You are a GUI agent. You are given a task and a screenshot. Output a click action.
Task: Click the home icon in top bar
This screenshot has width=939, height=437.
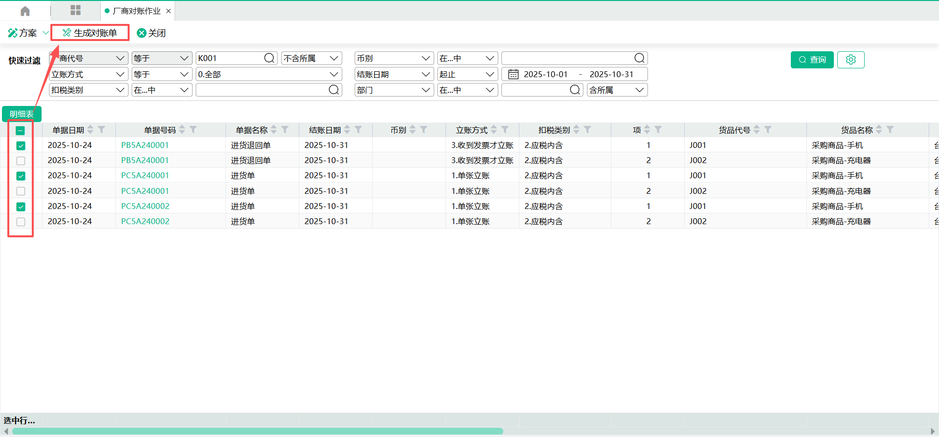25,11
